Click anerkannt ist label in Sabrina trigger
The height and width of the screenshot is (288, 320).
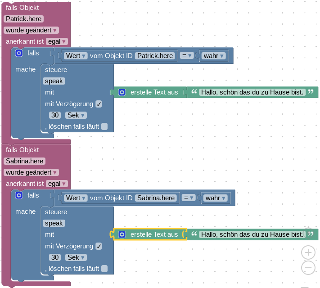pos(25,184)
